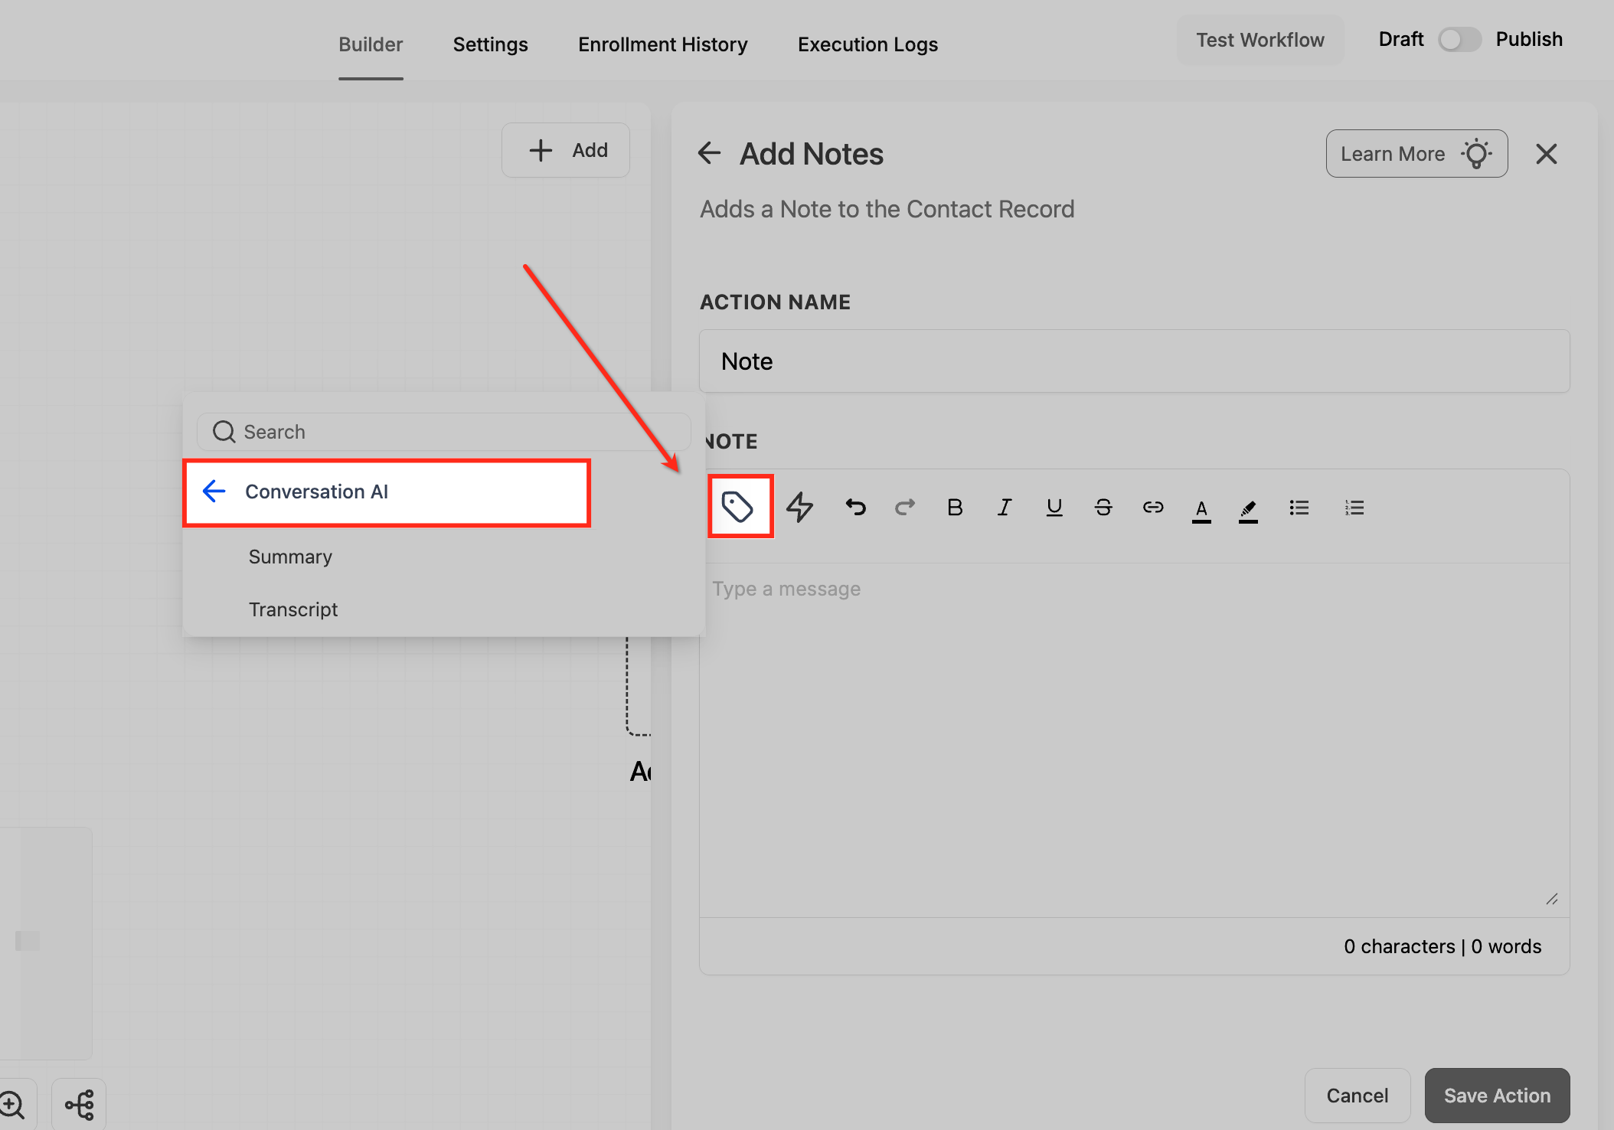Select Summary from Conversation AI list

click(290, 557)
